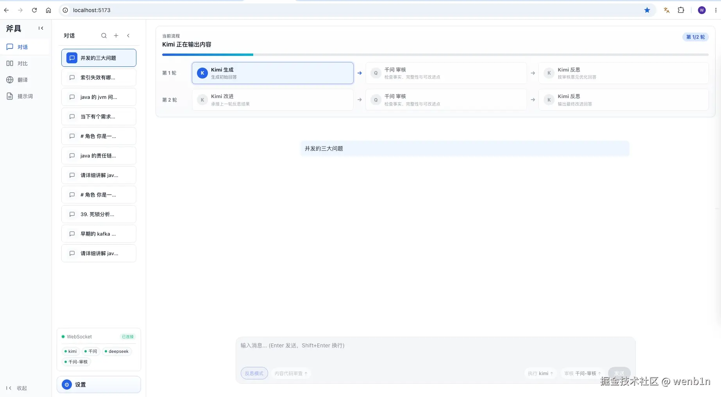Open the 提示词 prompts section

point(25,96)
